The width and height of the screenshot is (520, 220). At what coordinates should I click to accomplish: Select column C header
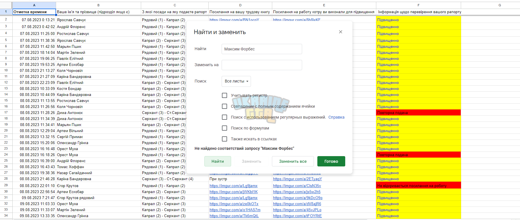pyautogui.click(x=175, y=5)
